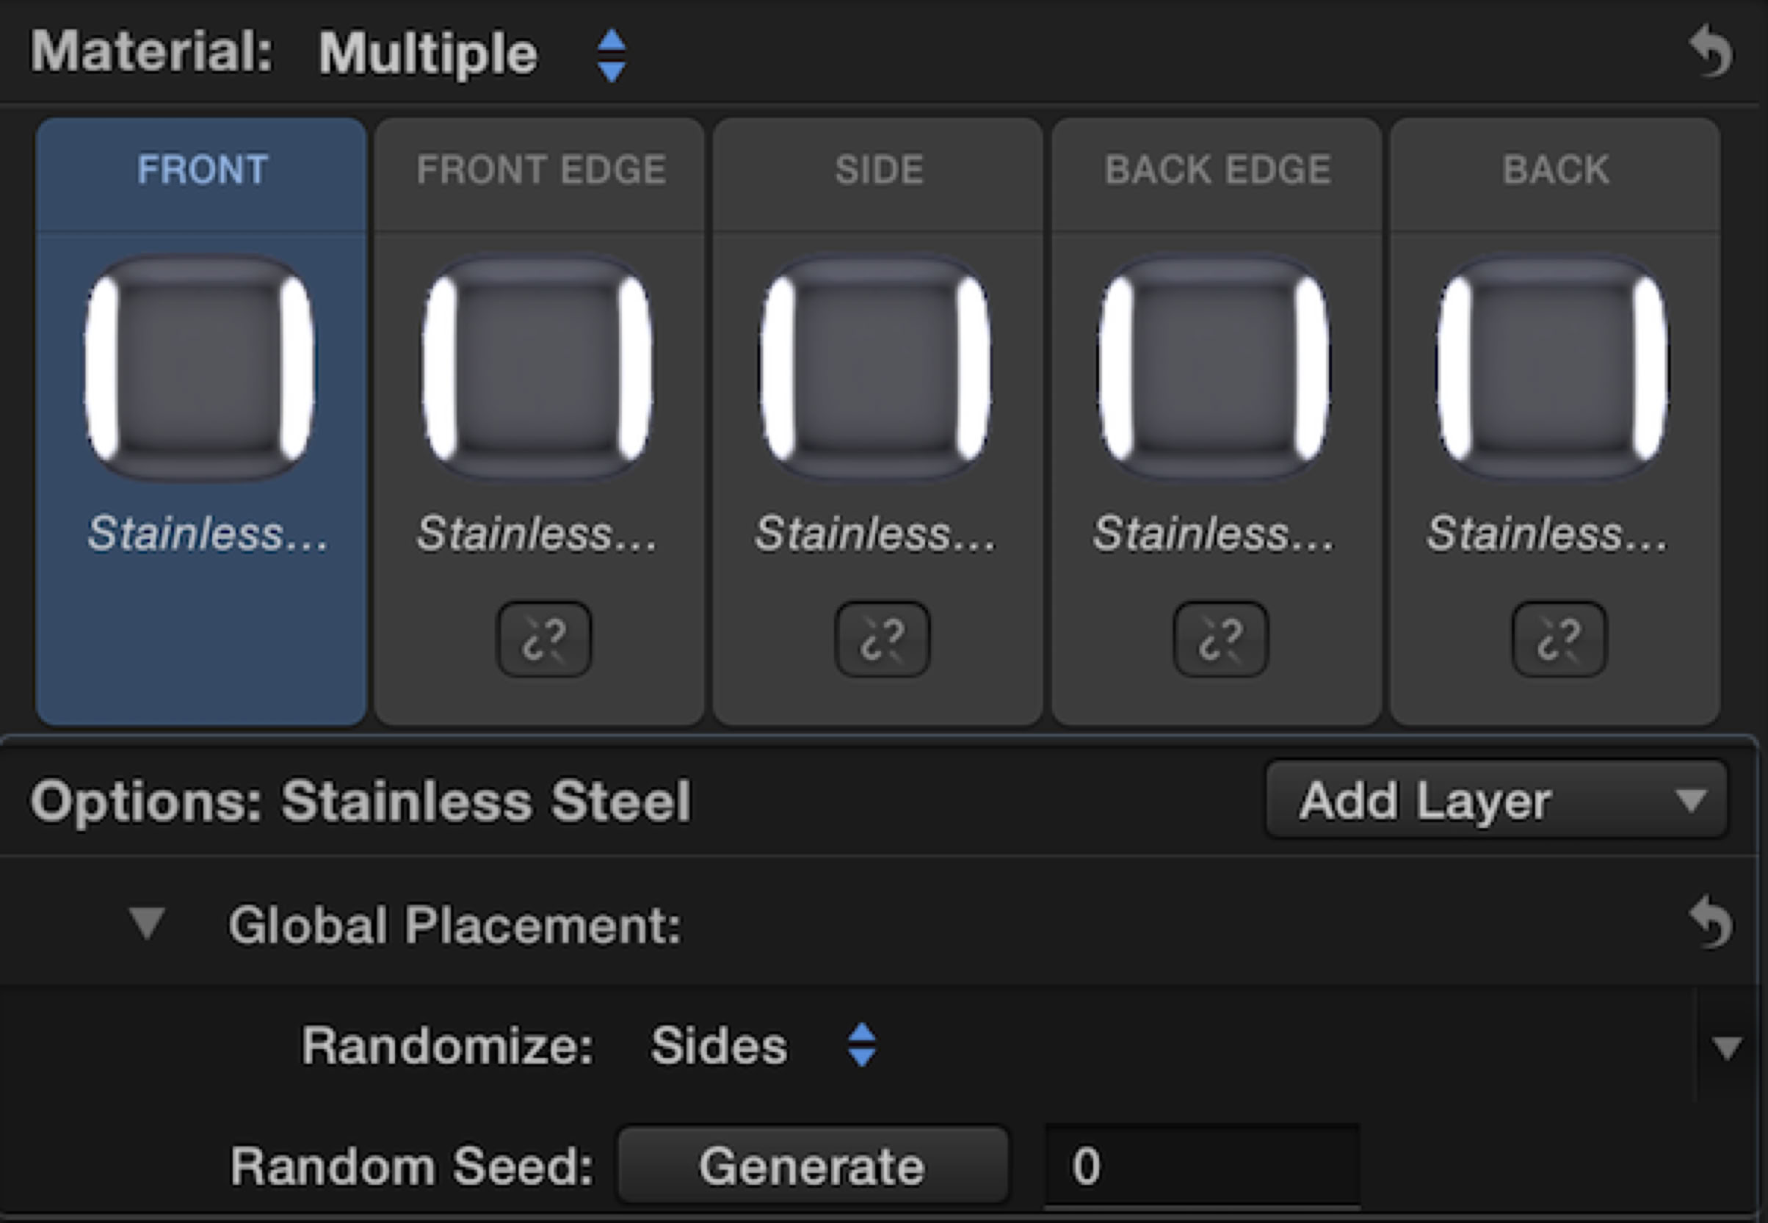Click the Front Edge material preview swatch

click(x=538, y=368)
